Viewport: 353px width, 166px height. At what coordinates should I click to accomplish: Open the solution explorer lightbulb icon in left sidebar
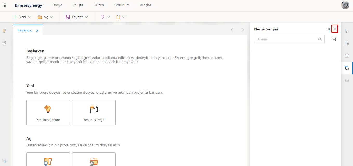[4, 31]
